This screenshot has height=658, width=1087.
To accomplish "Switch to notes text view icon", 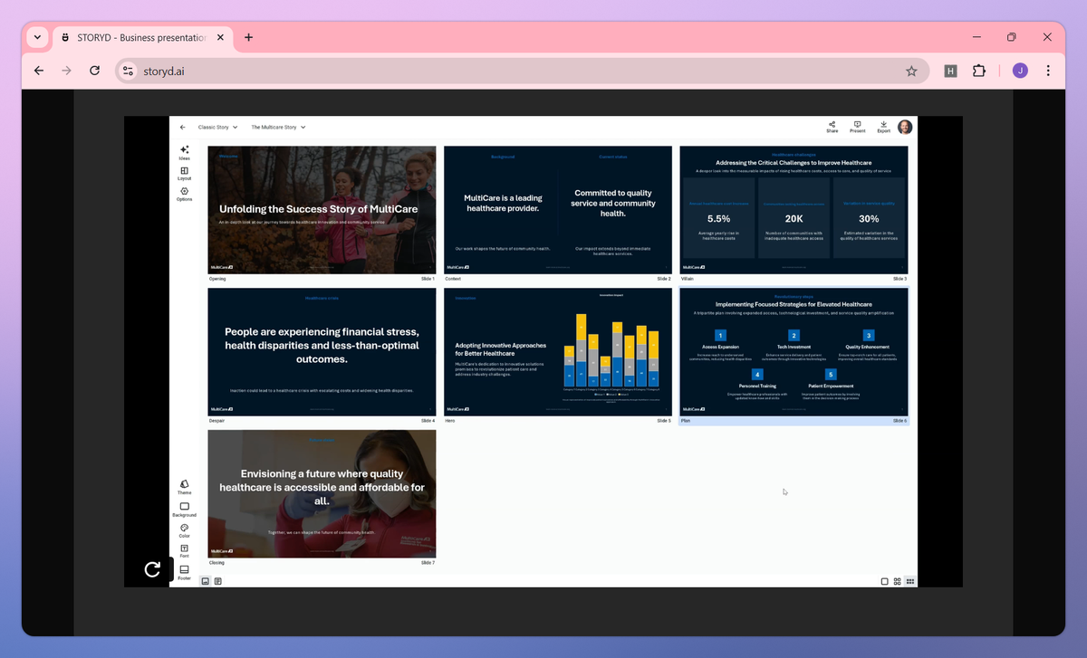I will (217, 581).
